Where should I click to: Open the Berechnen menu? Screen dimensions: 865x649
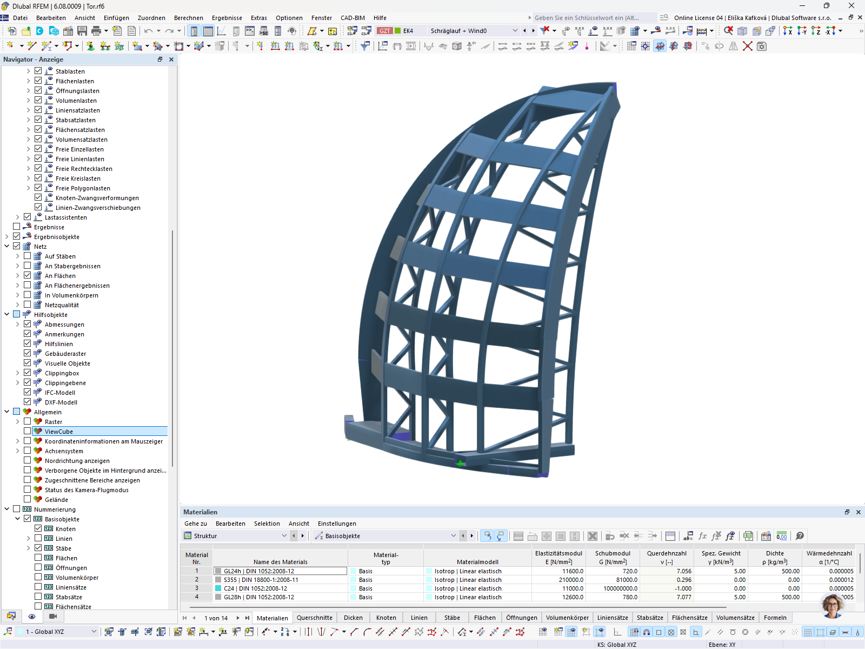(x=188, y=18)
